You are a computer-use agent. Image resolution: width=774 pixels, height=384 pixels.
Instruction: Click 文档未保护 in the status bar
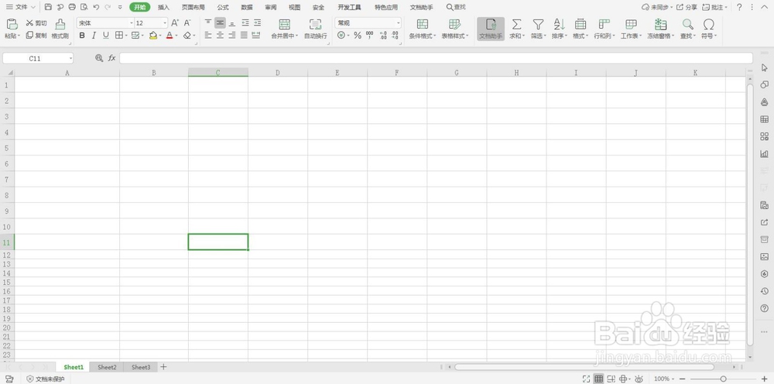[46, 379]
